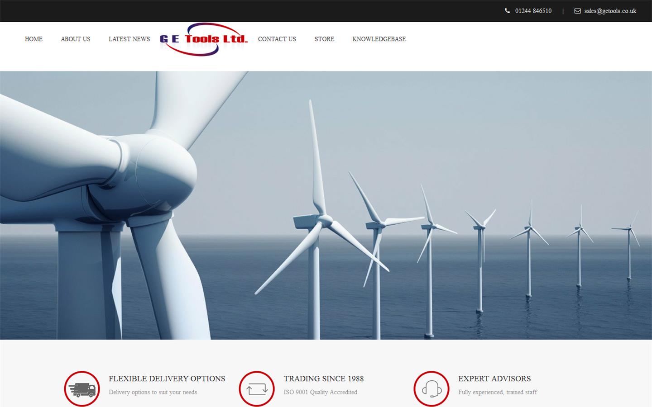This screenshot has width=652, height=407.
Task: Click the headset icon beside Expert Advisors
Action: (x=431, y=388)
